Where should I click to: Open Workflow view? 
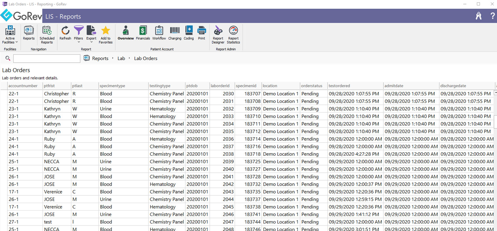(159, 33)
